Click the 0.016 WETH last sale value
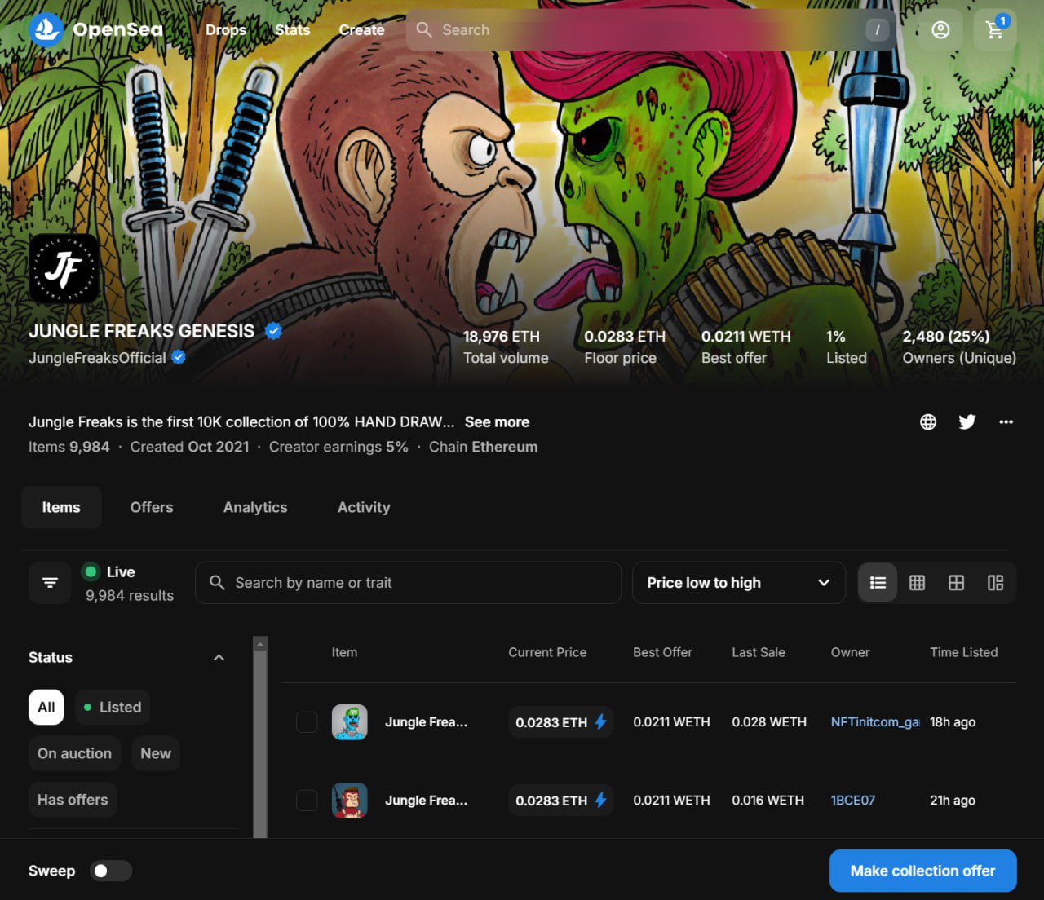Screen dimensions: 1044x900 point(768,801)
